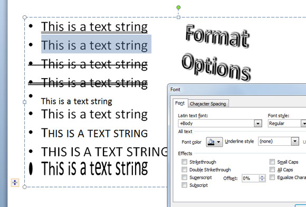
Task: Enable the Strikethrough checkbox
Action: click(184, 162)
